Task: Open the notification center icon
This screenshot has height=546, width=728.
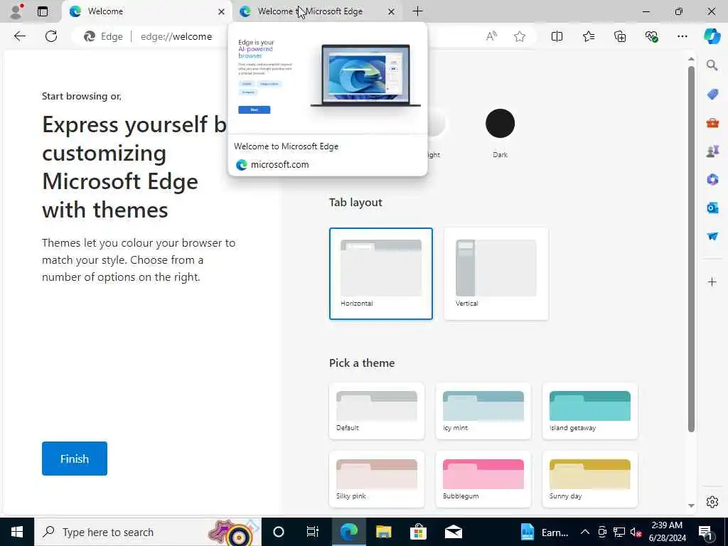Action: pos(706,532)
